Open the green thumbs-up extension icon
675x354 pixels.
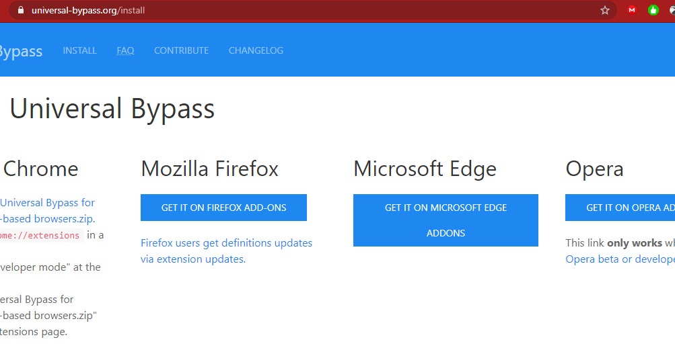(x=653, y=10)
